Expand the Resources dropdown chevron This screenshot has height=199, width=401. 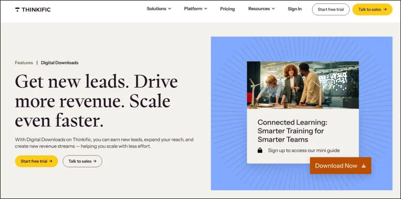tap(273, 9)
